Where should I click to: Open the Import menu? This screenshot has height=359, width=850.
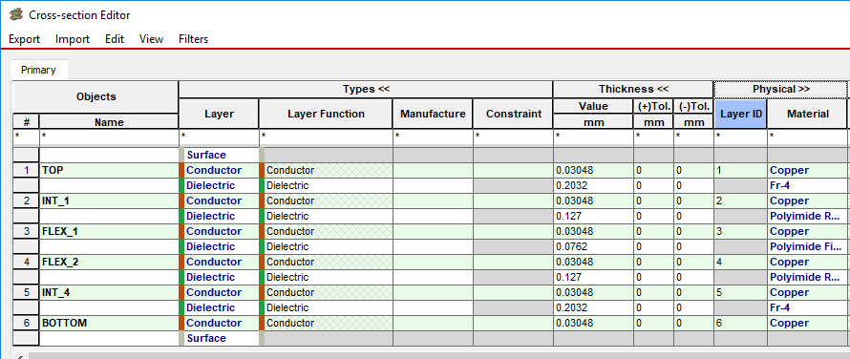(x=72, y=39)
